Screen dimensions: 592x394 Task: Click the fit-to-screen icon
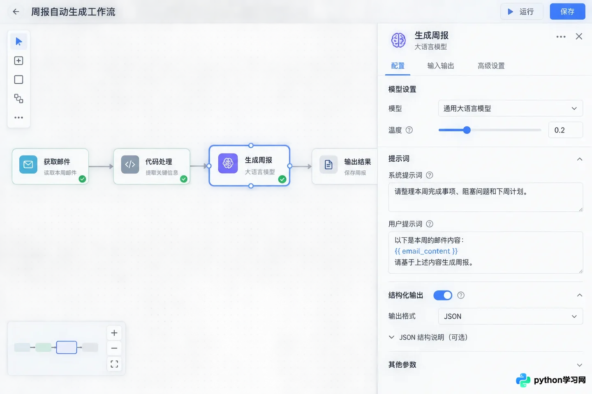(114, 364)
